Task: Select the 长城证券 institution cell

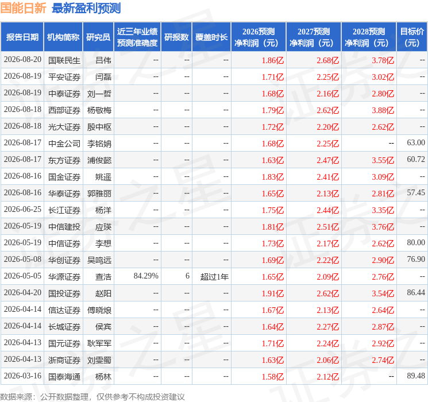Action: [64, 327]
